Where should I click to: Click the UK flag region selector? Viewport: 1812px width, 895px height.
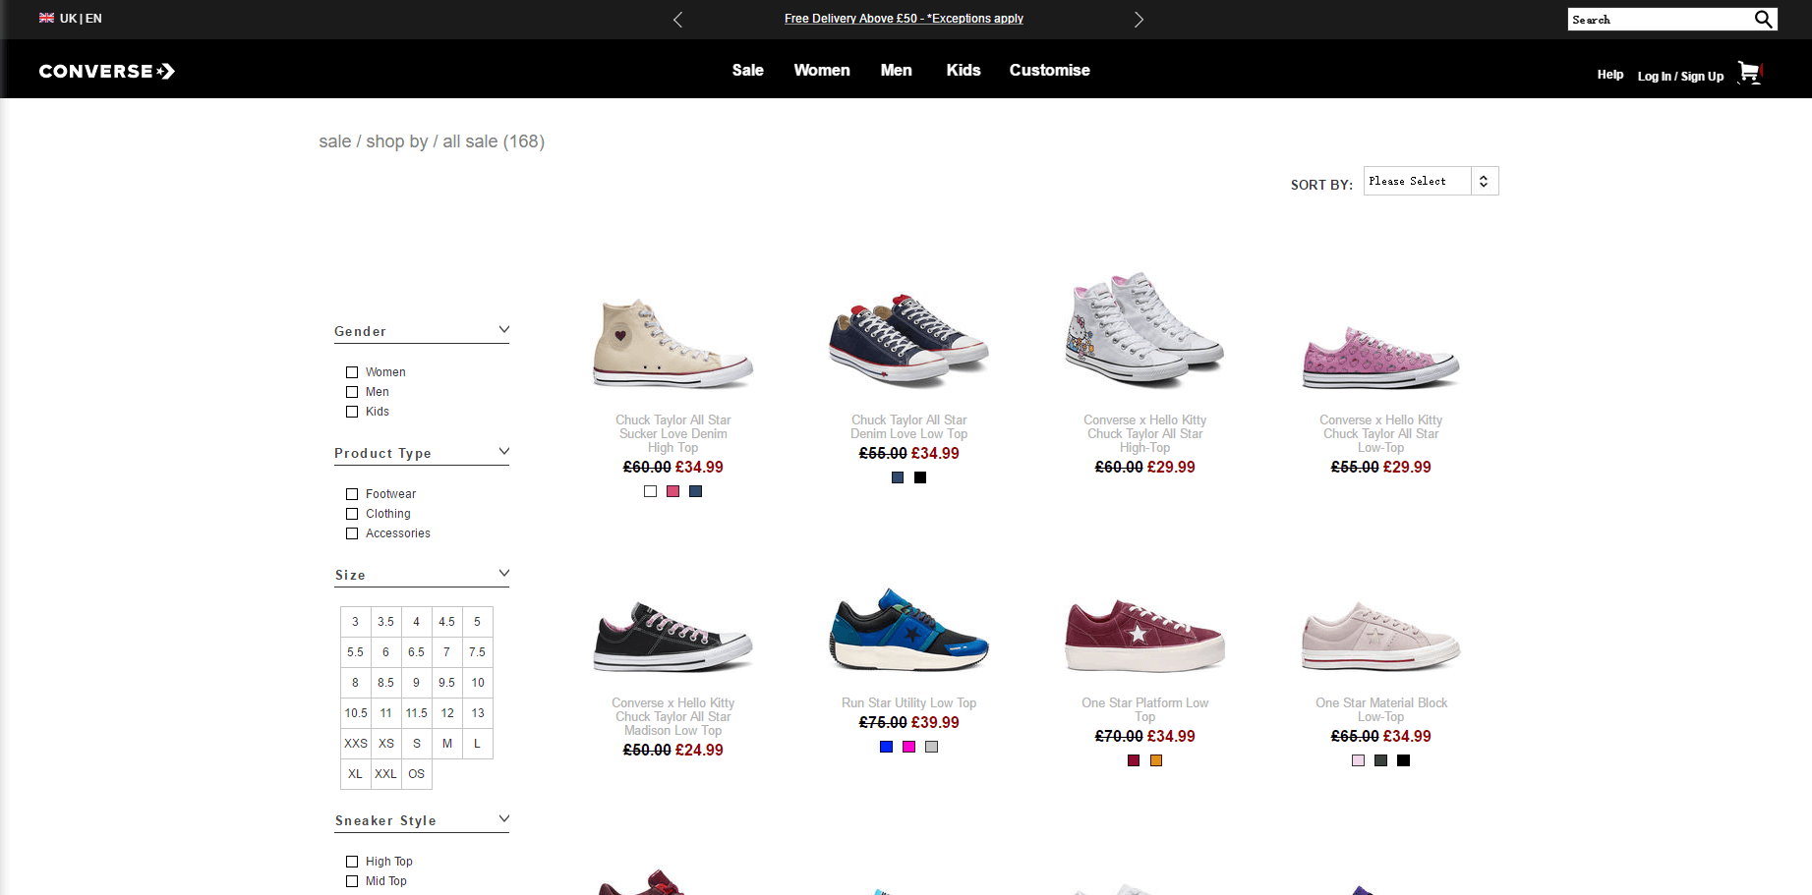[70, 18]
